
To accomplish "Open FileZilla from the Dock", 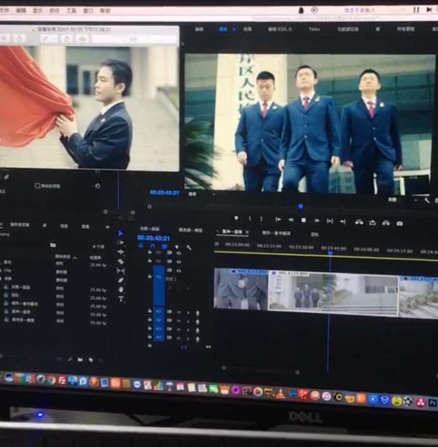I will 62,380.
